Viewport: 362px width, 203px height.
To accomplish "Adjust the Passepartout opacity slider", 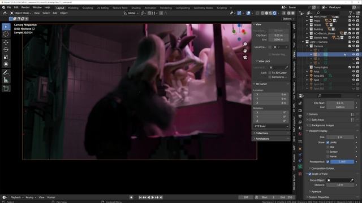I will [342, 162].
